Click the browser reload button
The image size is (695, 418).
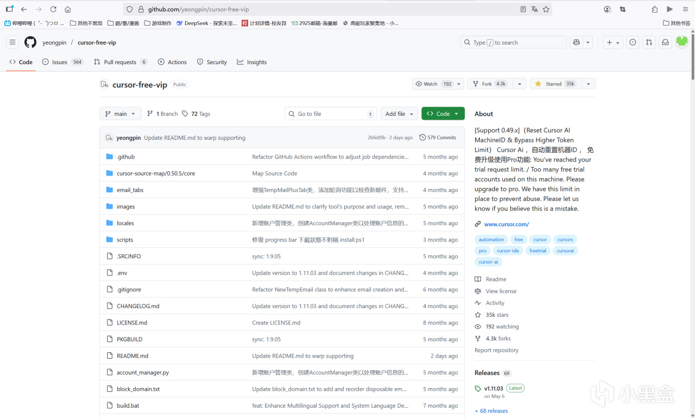(53, 9)
